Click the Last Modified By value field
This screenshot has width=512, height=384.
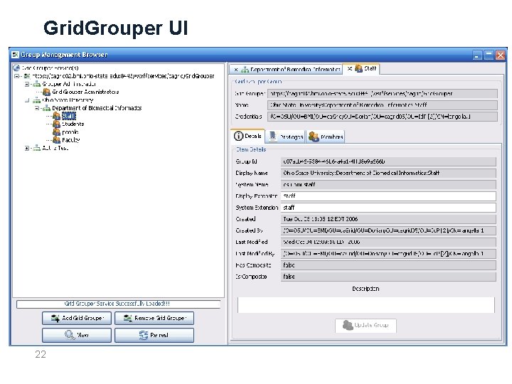[388, 253]
